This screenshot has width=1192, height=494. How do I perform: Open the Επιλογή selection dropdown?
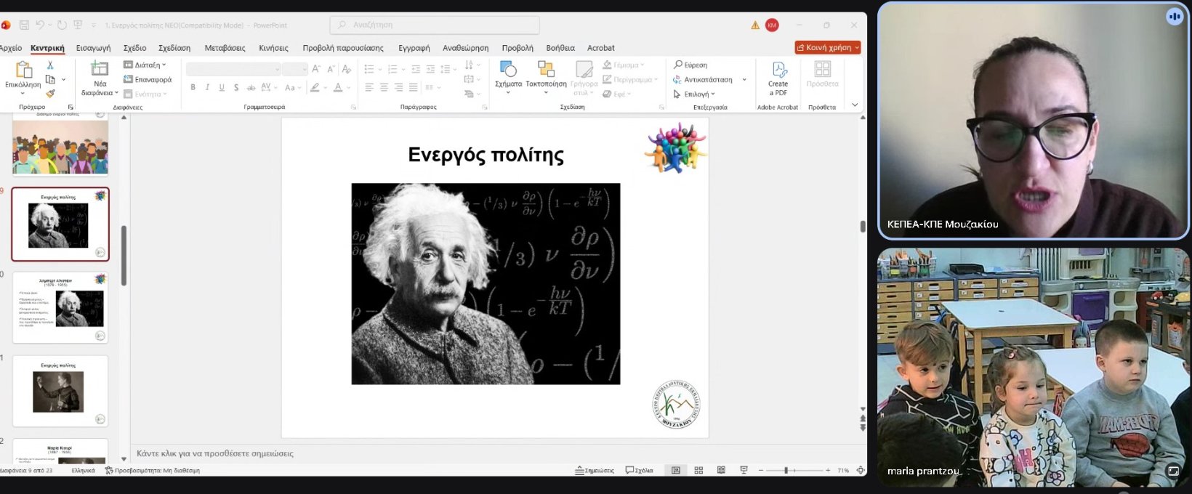[695, 94]
